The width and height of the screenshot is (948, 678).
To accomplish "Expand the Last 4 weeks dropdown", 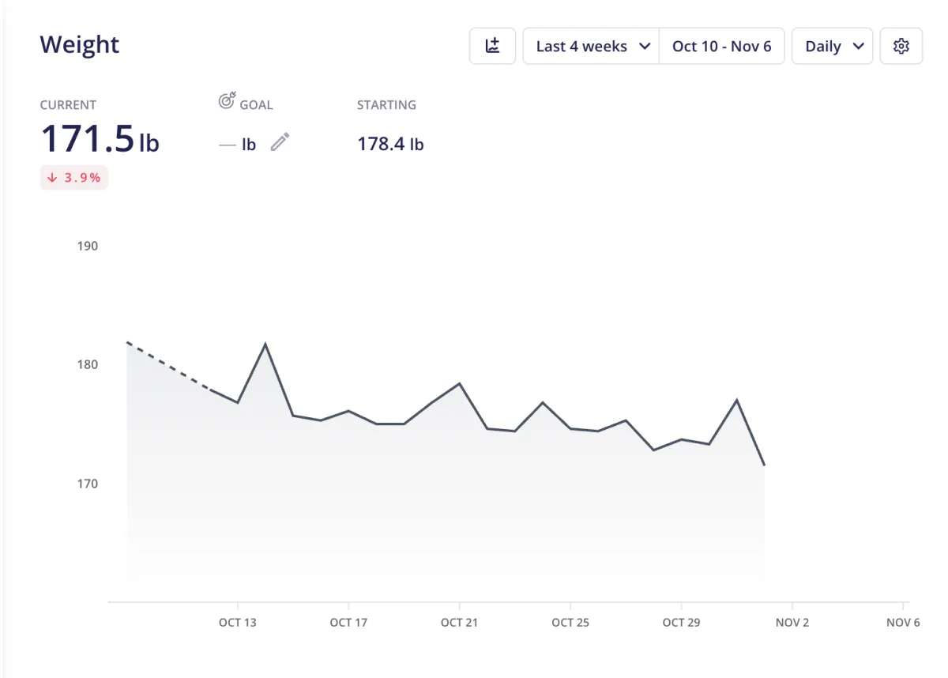I will click(592, 46).
